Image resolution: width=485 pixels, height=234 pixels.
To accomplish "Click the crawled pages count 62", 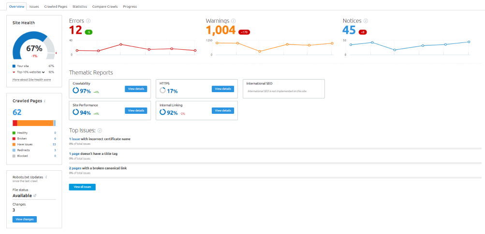I will [x=17, y=112].
